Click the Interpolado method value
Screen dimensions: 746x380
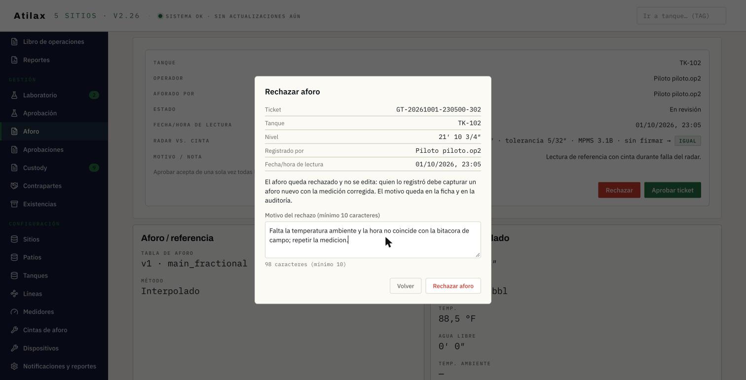(170, 291)
